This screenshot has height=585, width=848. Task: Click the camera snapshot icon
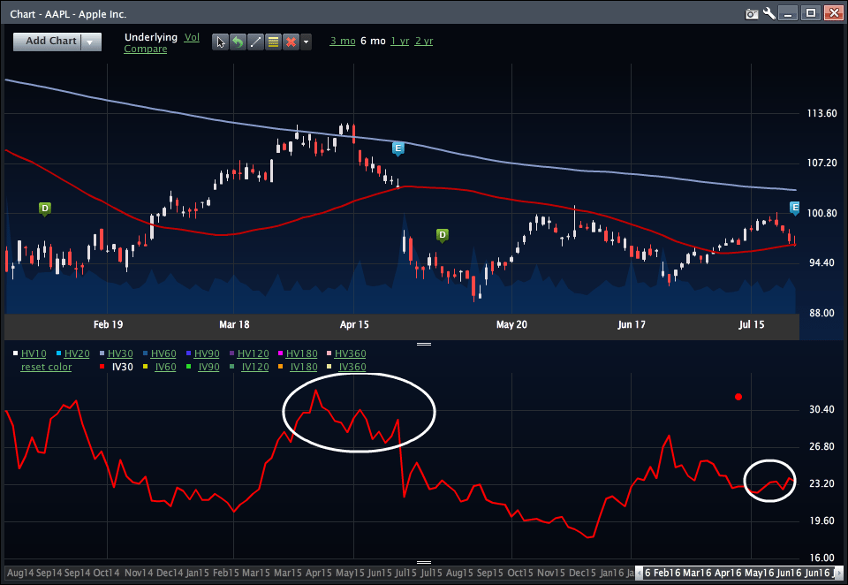click(x=753, y=13)
